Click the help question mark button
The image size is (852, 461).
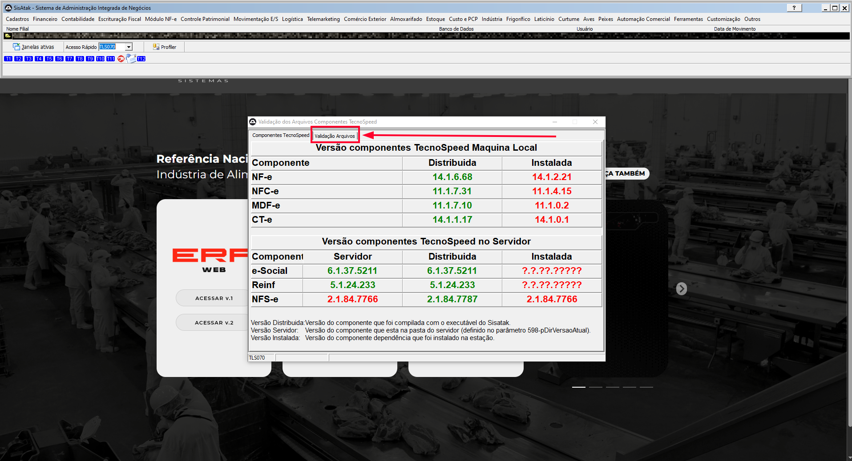tap(794, 8)
